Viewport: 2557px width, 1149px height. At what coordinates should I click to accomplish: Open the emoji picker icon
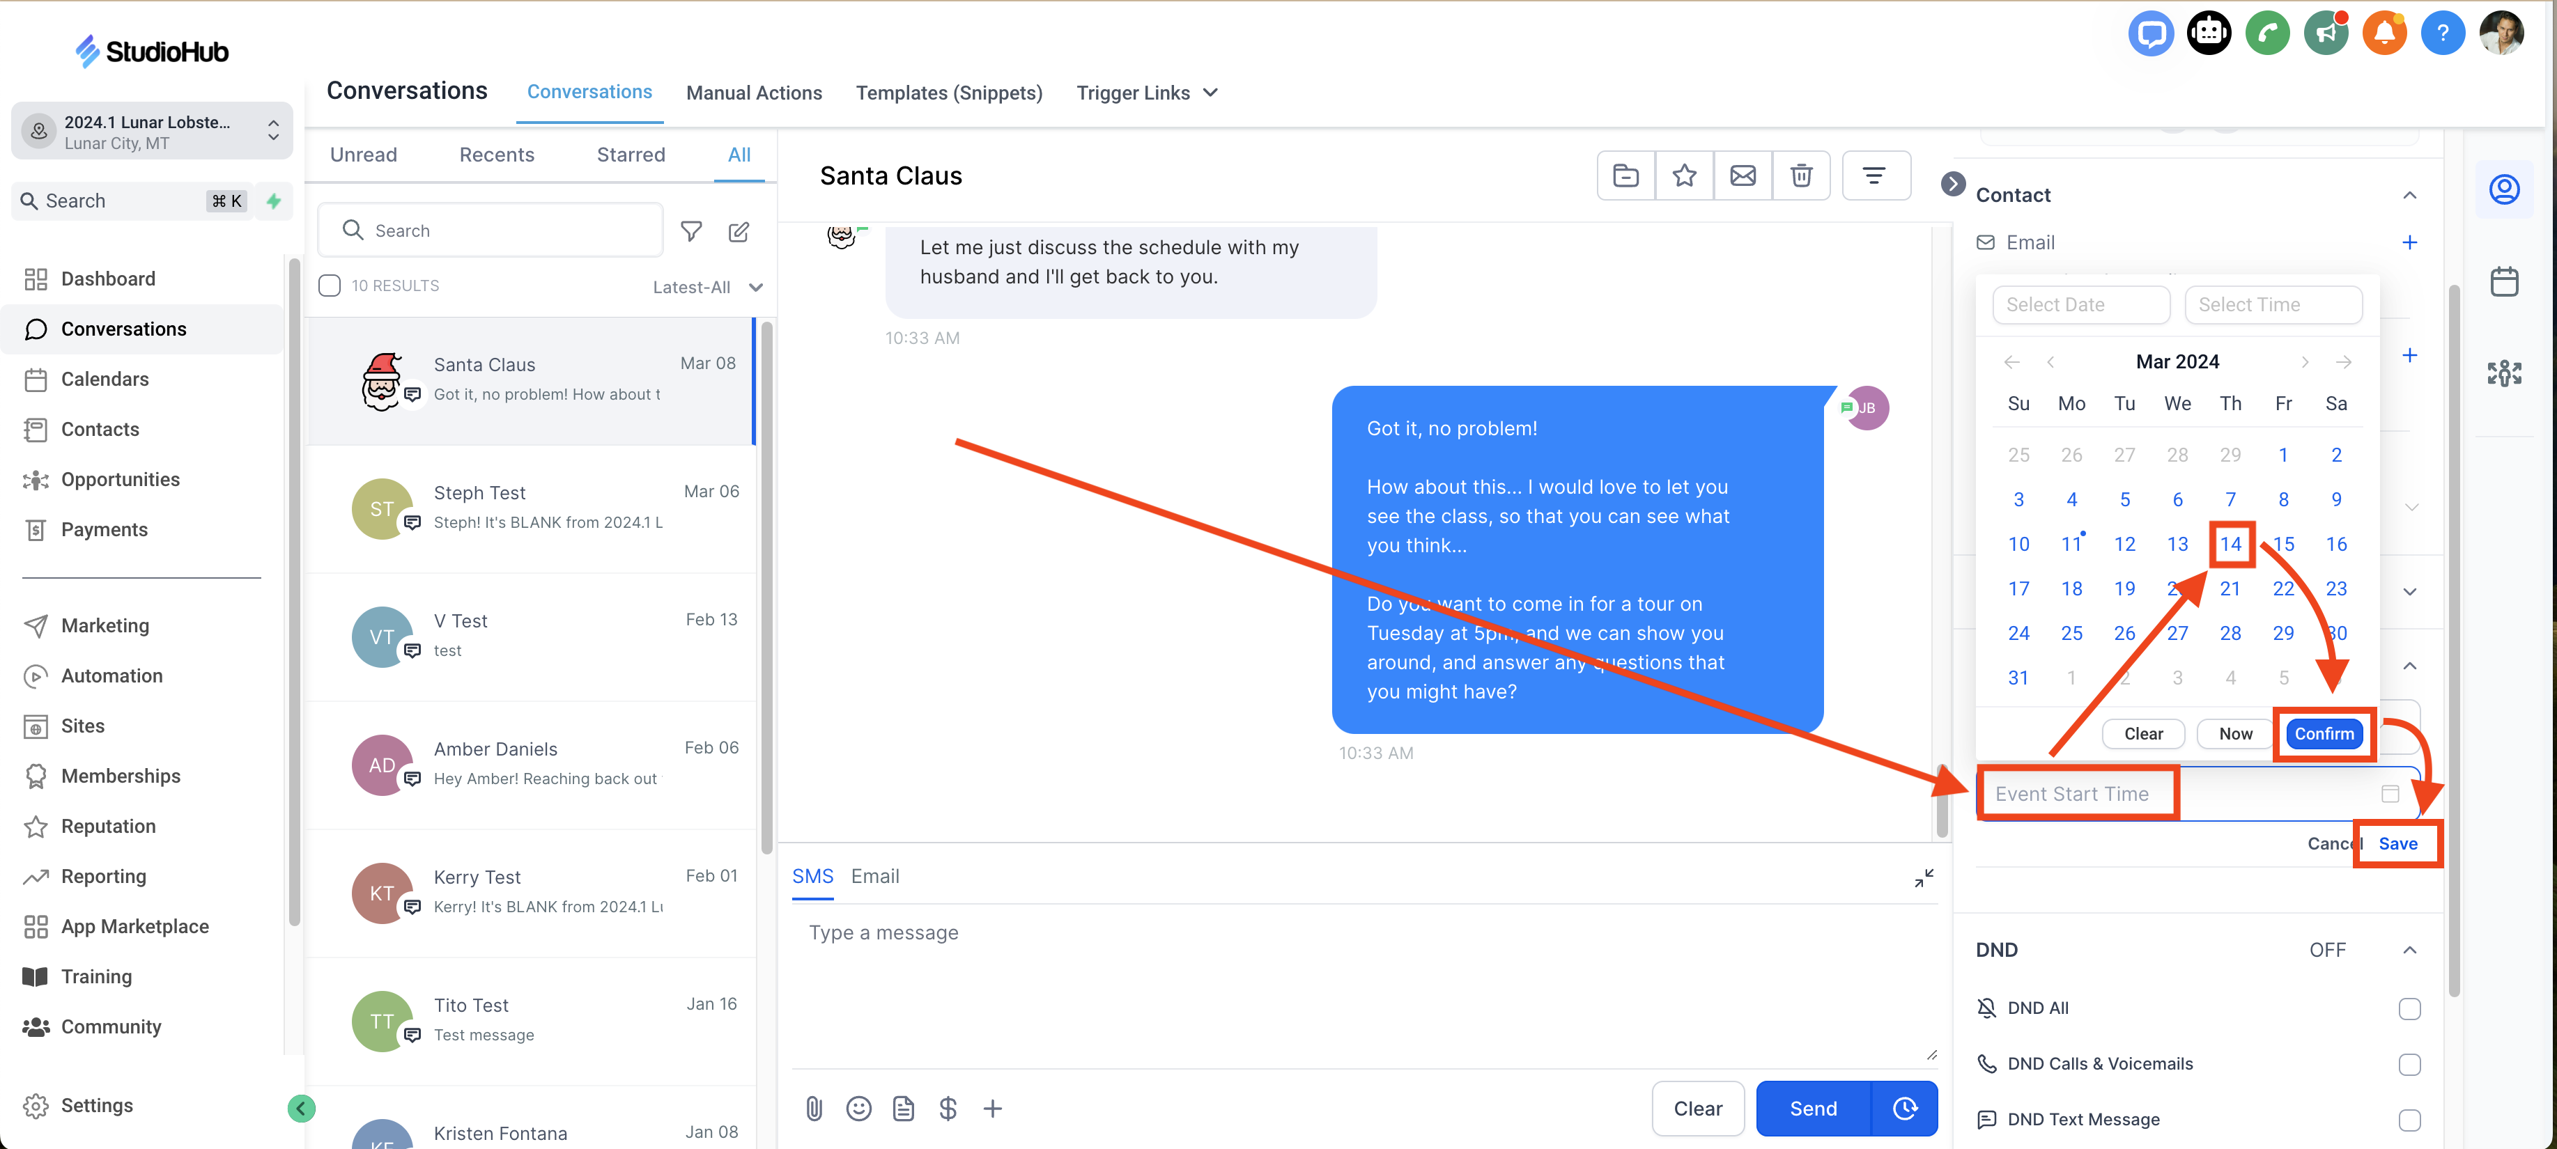pyautogui.click(x=858, y=1109)
